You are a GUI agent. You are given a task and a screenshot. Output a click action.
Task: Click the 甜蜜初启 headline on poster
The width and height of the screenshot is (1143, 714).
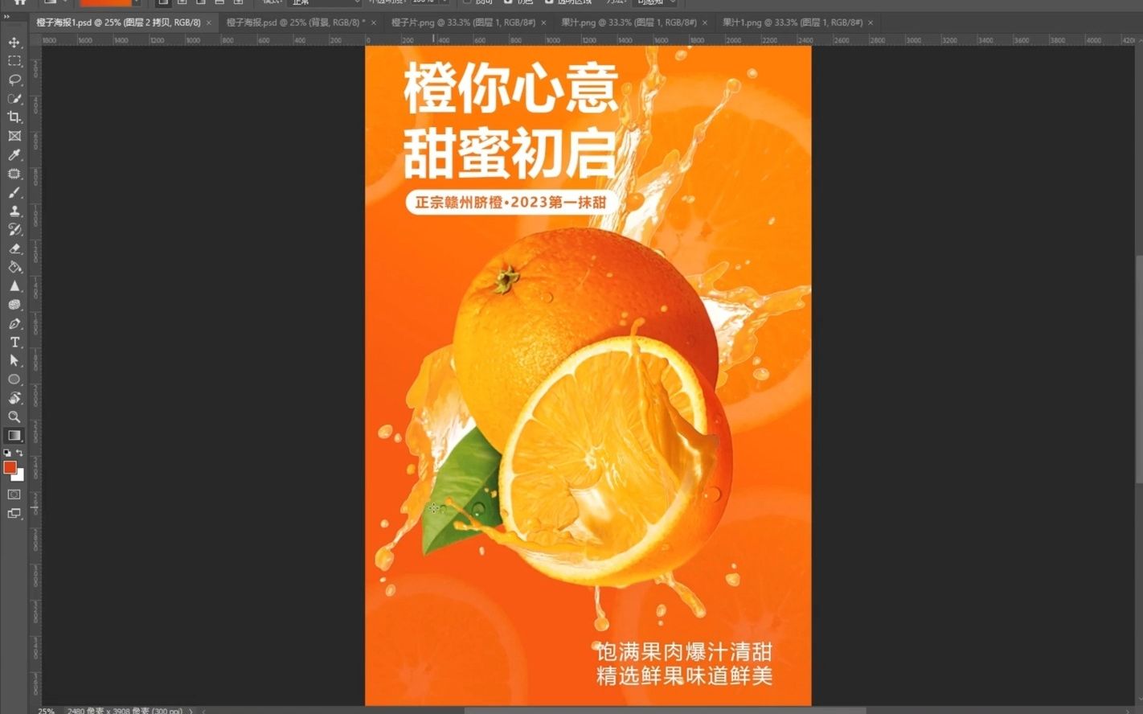pos(510,152)
